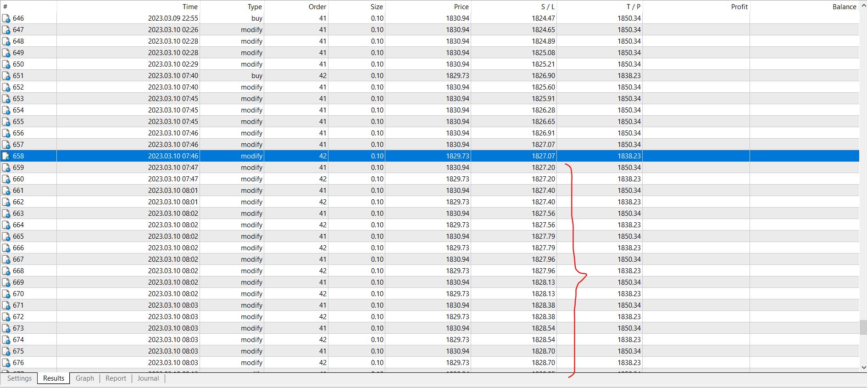This screenshot has width=867, height=388.
Task: Click the document icon for row 672
Action: [x=6, y=317]
